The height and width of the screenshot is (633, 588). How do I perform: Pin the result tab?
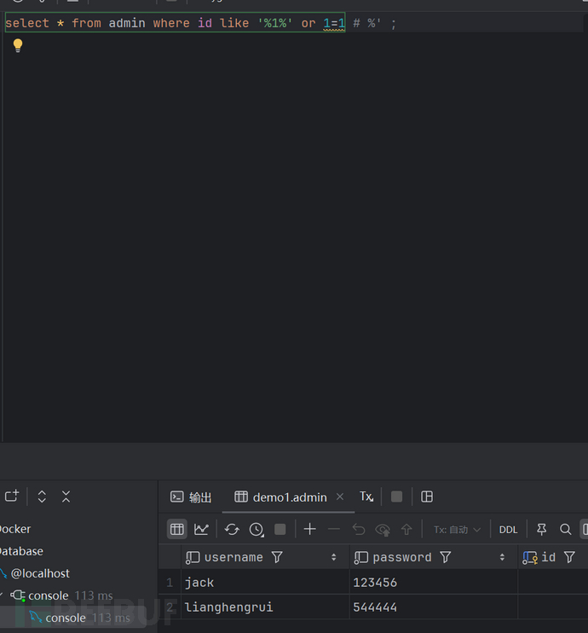coord(542,529)
